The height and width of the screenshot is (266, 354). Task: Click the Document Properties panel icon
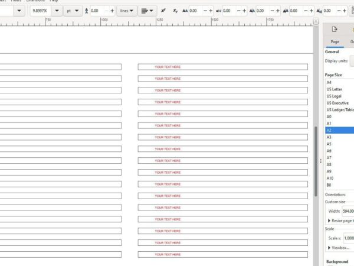(x=335, y=29)
